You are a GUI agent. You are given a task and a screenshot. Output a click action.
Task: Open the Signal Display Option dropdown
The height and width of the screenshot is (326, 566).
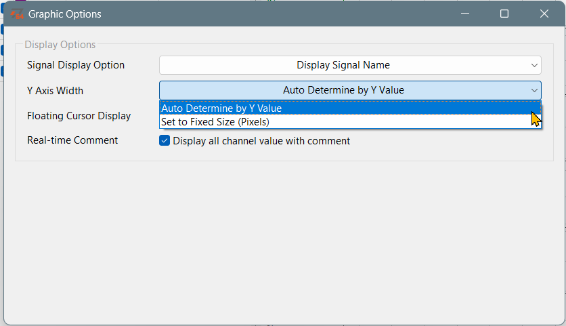(x=350, y=65)
